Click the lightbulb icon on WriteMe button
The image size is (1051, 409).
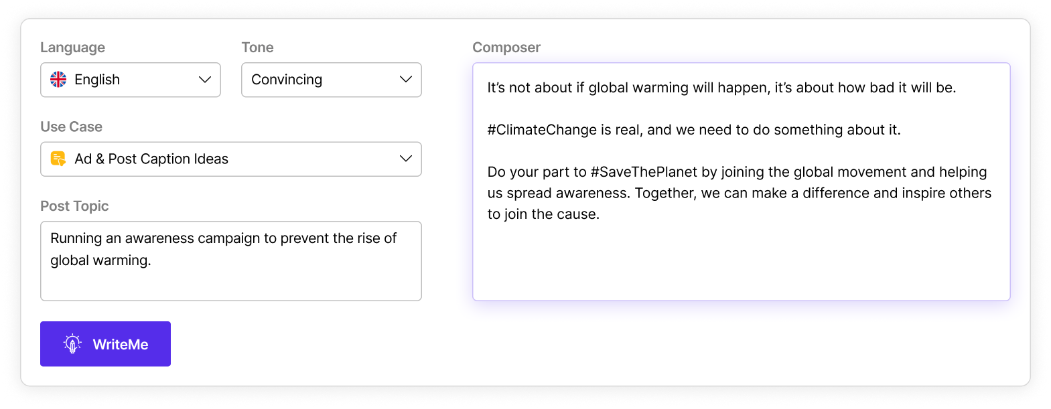coord(72,344)
